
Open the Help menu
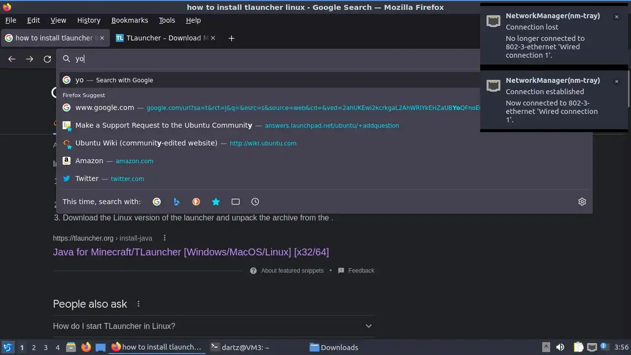193,20
